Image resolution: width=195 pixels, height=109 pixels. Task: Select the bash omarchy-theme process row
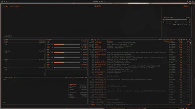tap(140, 53)
